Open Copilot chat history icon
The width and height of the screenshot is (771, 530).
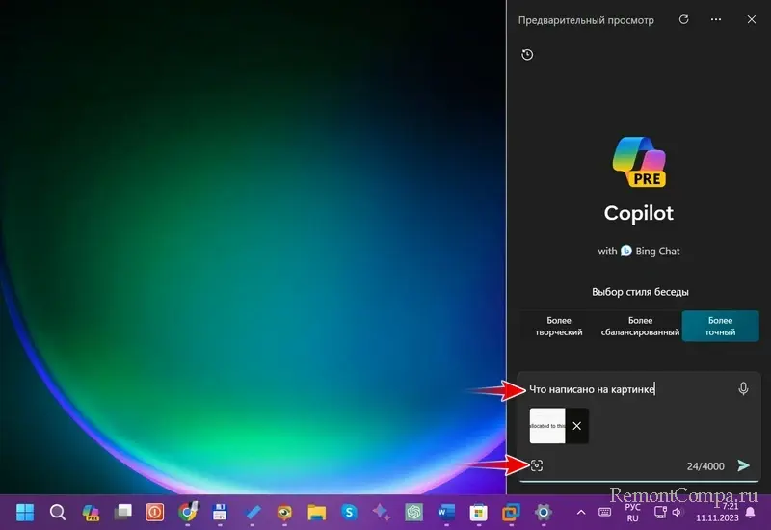(527, 55)
